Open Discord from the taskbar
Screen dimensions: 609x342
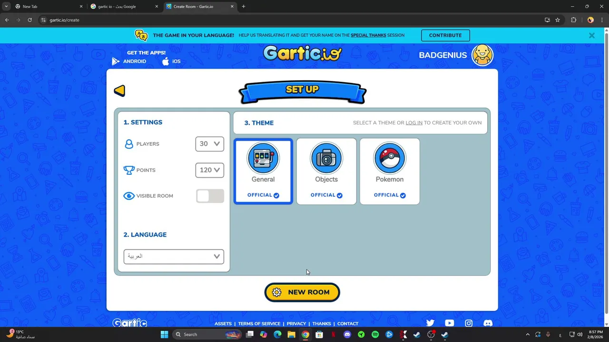click(347, 334)
